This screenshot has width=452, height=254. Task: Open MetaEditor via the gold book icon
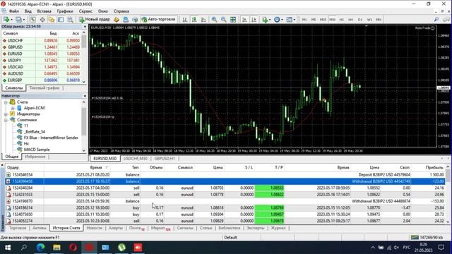point(117,19)
